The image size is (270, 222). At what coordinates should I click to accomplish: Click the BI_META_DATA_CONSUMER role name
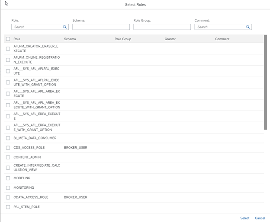coord(35,138)
